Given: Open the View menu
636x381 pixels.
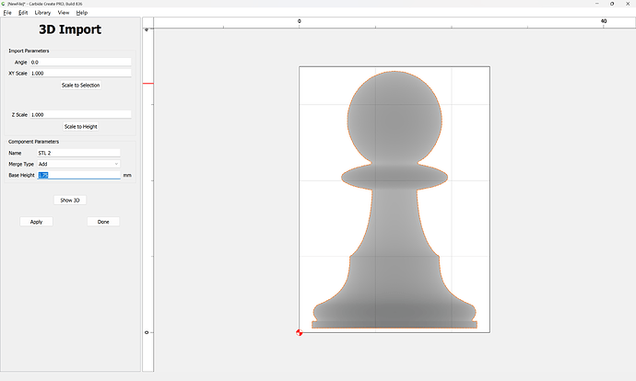Looking at the screenshot, I should (x=63, y=13).
